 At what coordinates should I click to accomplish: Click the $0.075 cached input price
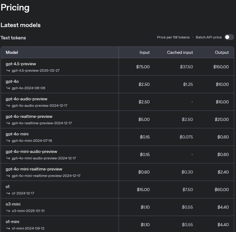186,137
